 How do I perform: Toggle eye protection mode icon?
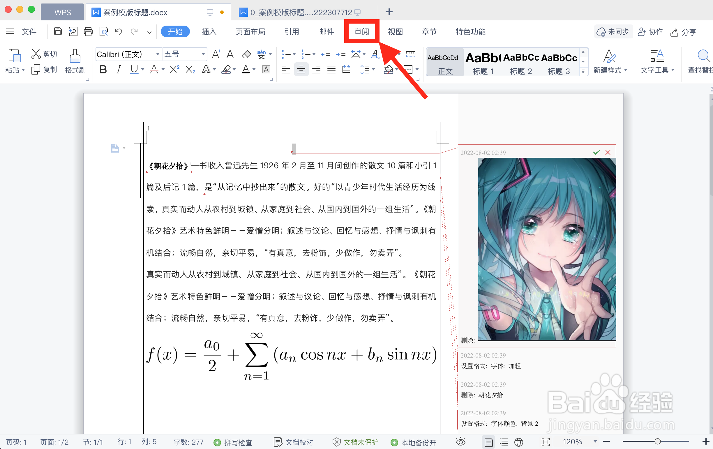tap(461, 442)
